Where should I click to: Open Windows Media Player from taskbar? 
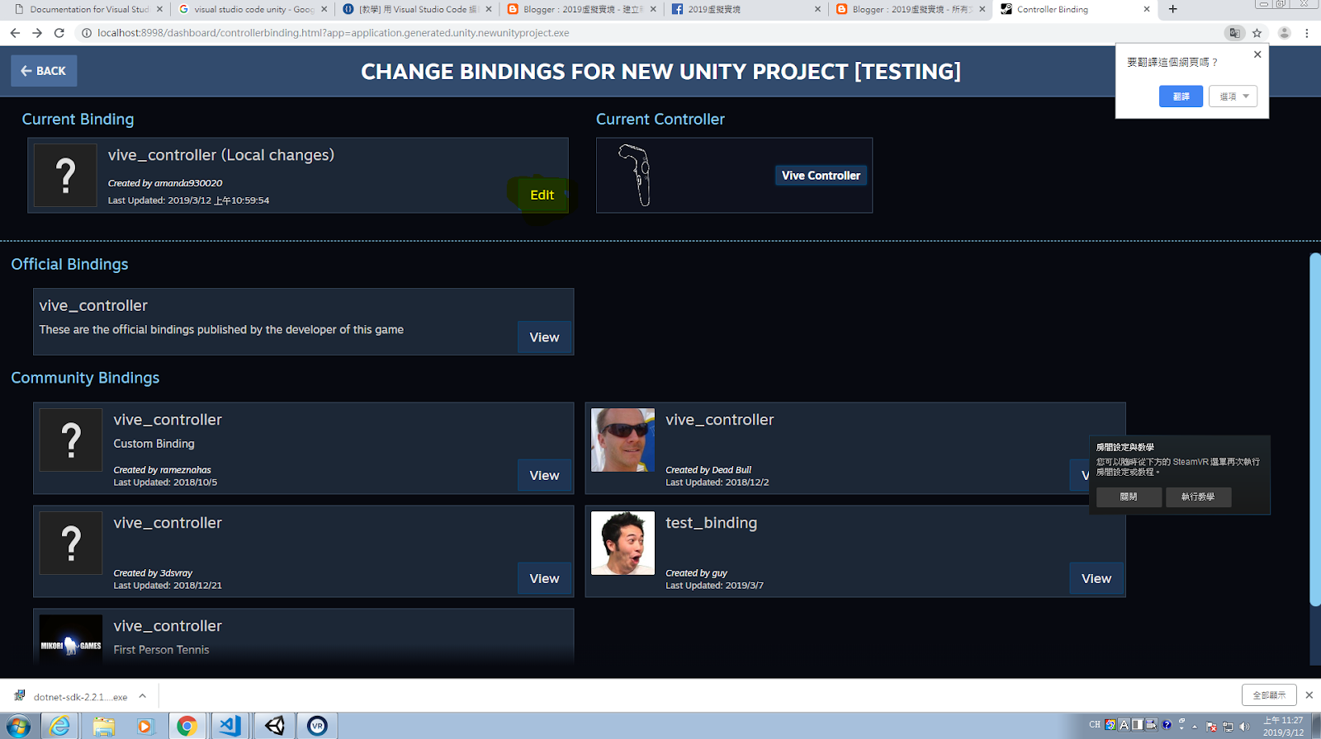[145, 726]
